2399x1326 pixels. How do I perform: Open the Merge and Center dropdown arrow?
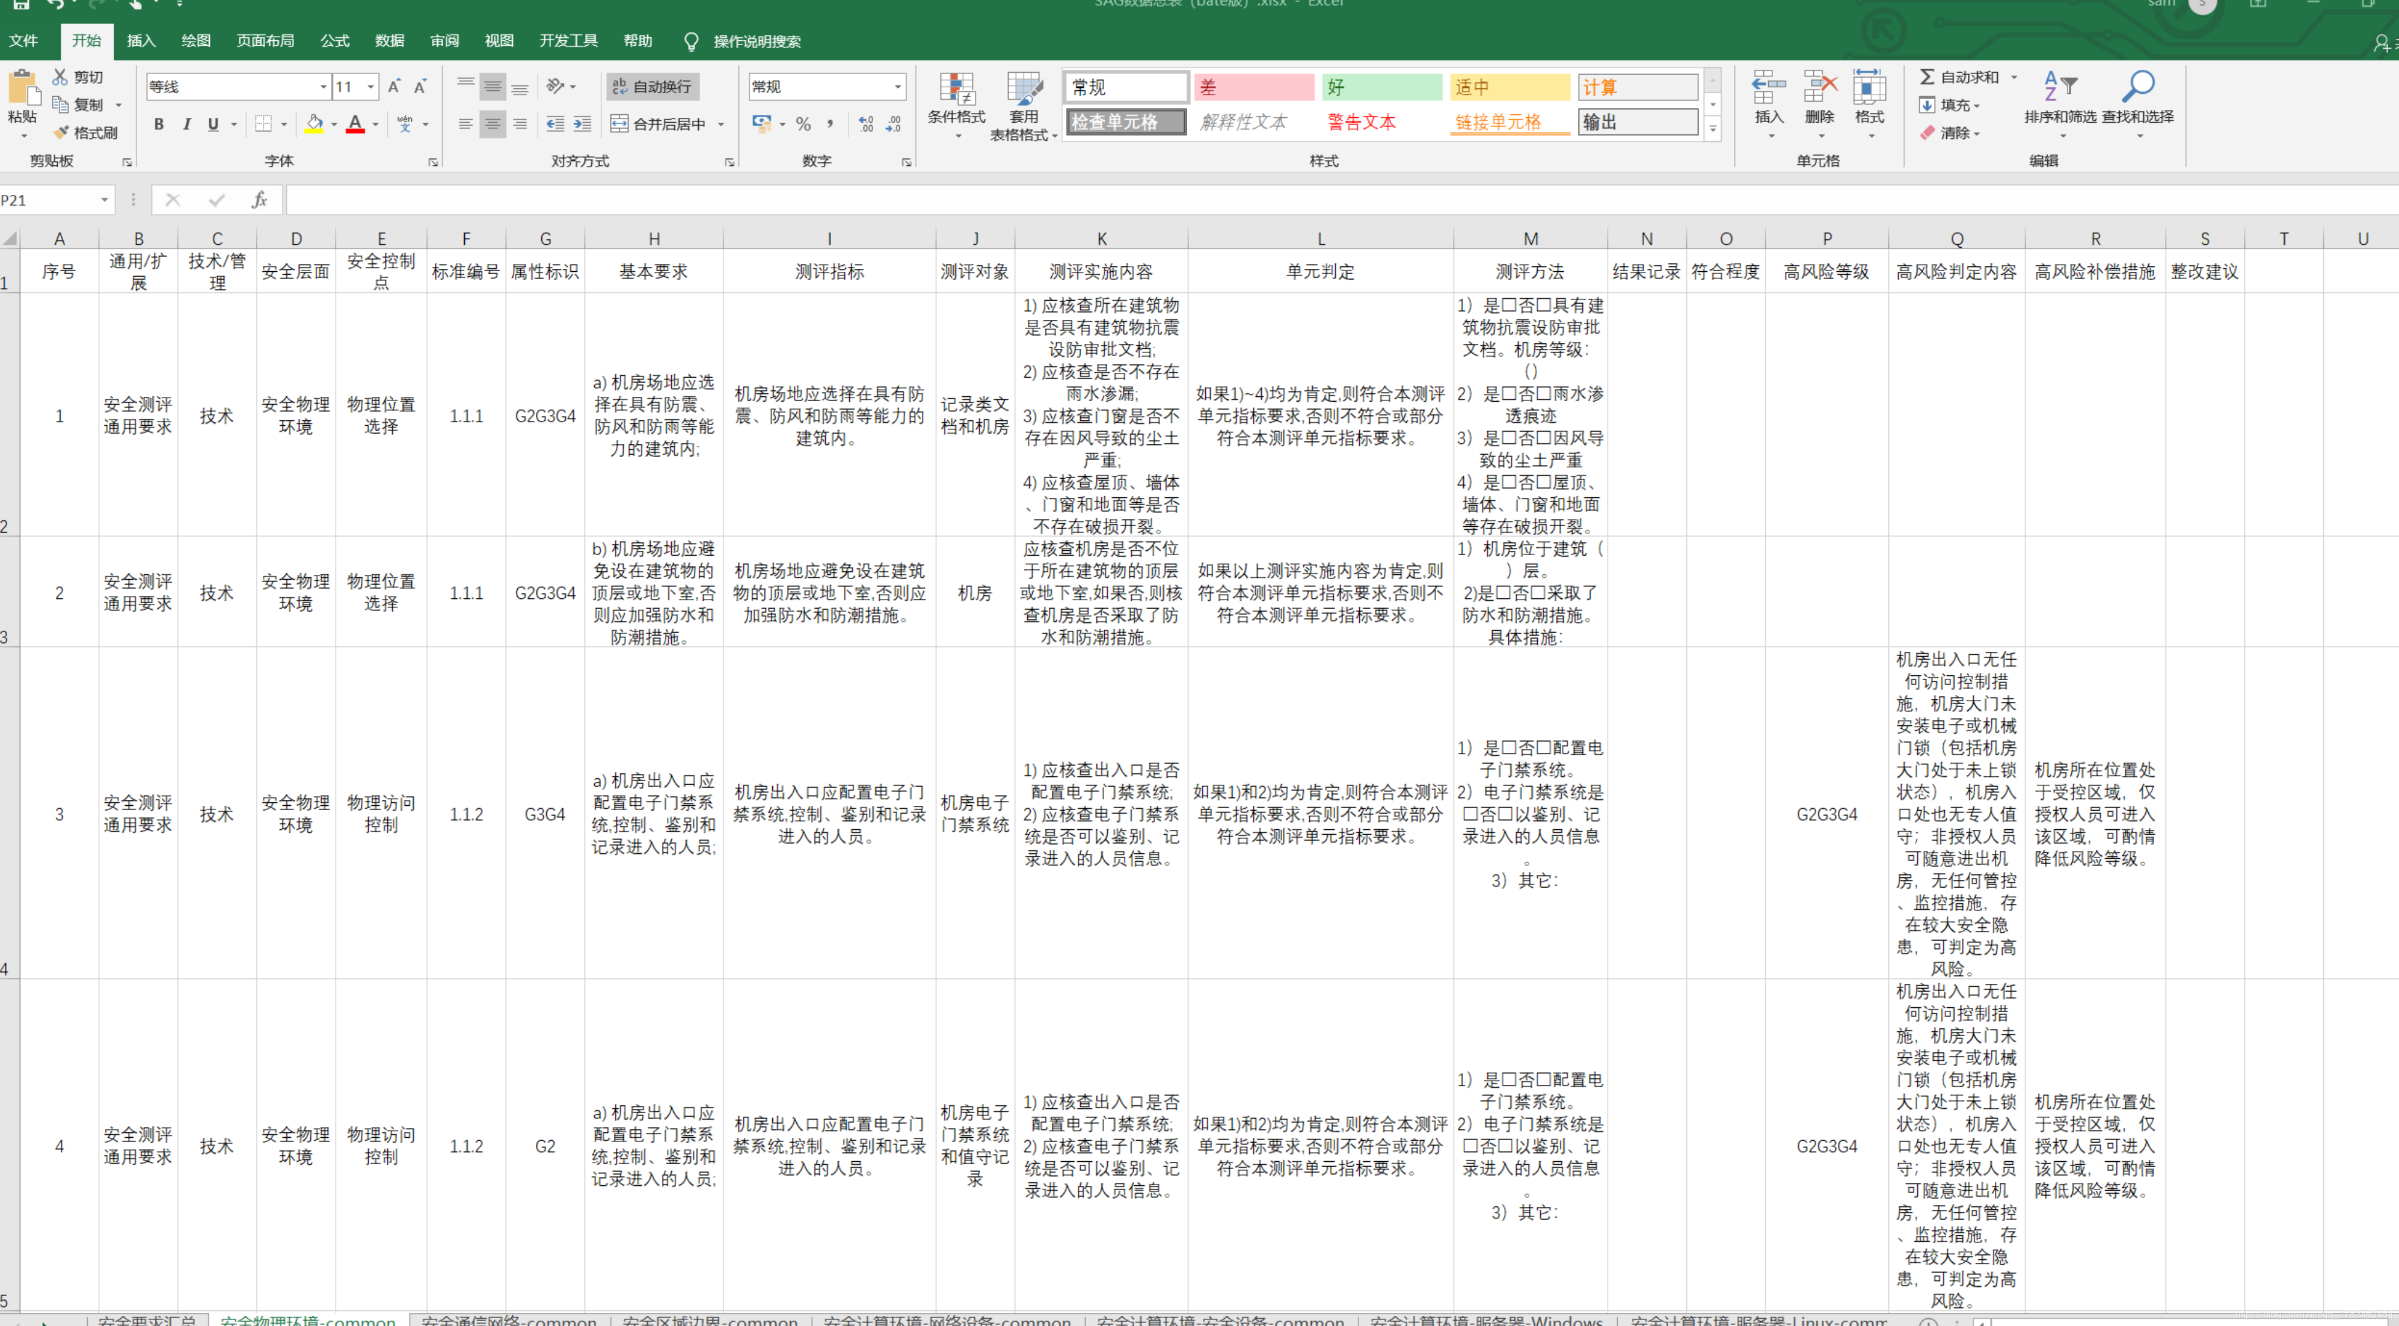(x=721, y=124)
